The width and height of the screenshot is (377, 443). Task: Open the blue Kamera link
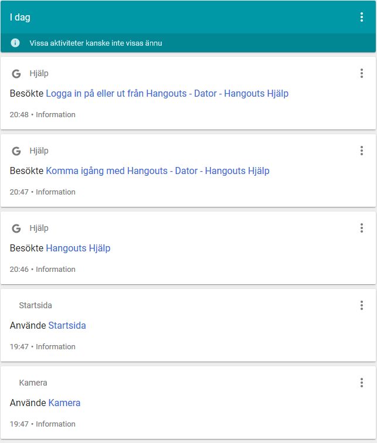pos(64,403)
